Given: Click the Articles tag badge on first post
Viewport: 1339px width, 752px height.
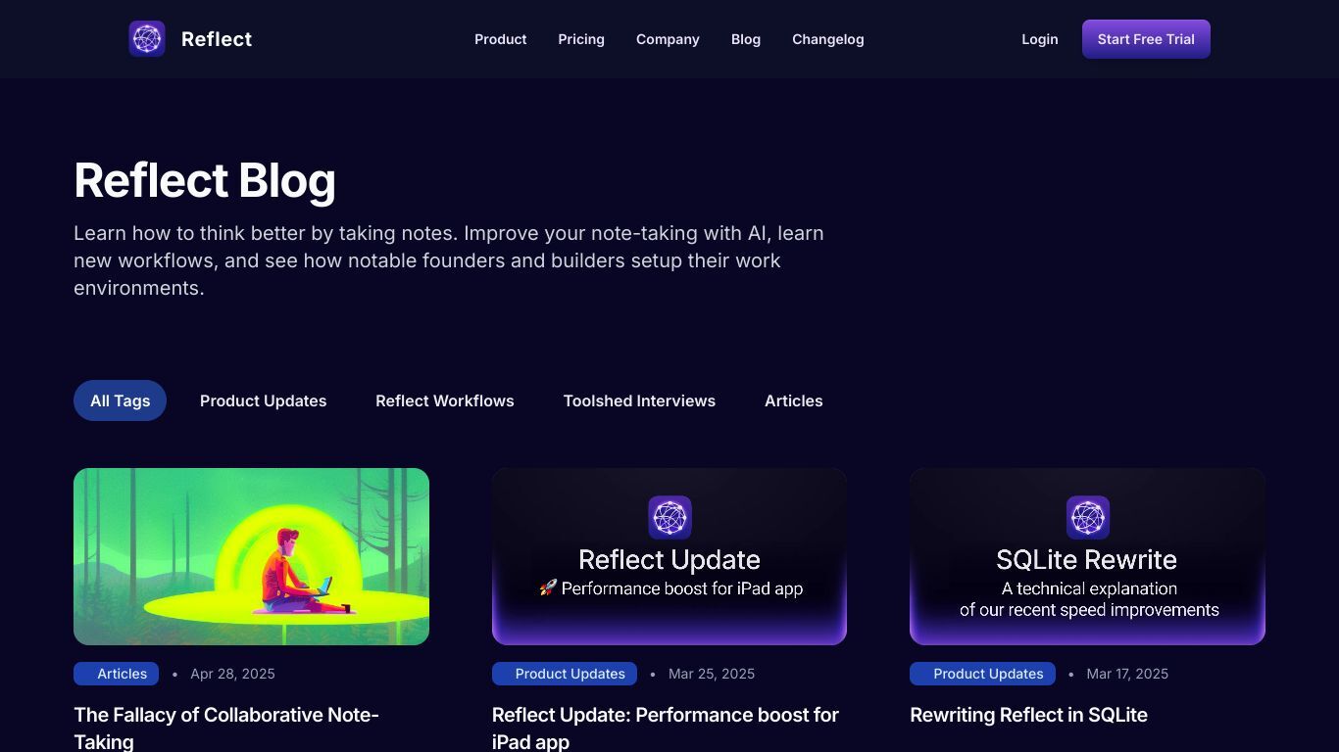Looking at the screenshot, I should coord(116,674).
